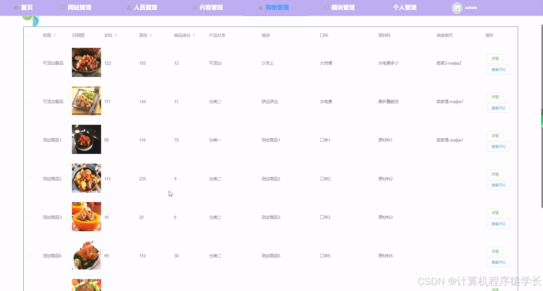This screenshot has width=543, height=291.
Task: Click 查看评论 for the 萨达萨达 row
Action: pos(498,108)
